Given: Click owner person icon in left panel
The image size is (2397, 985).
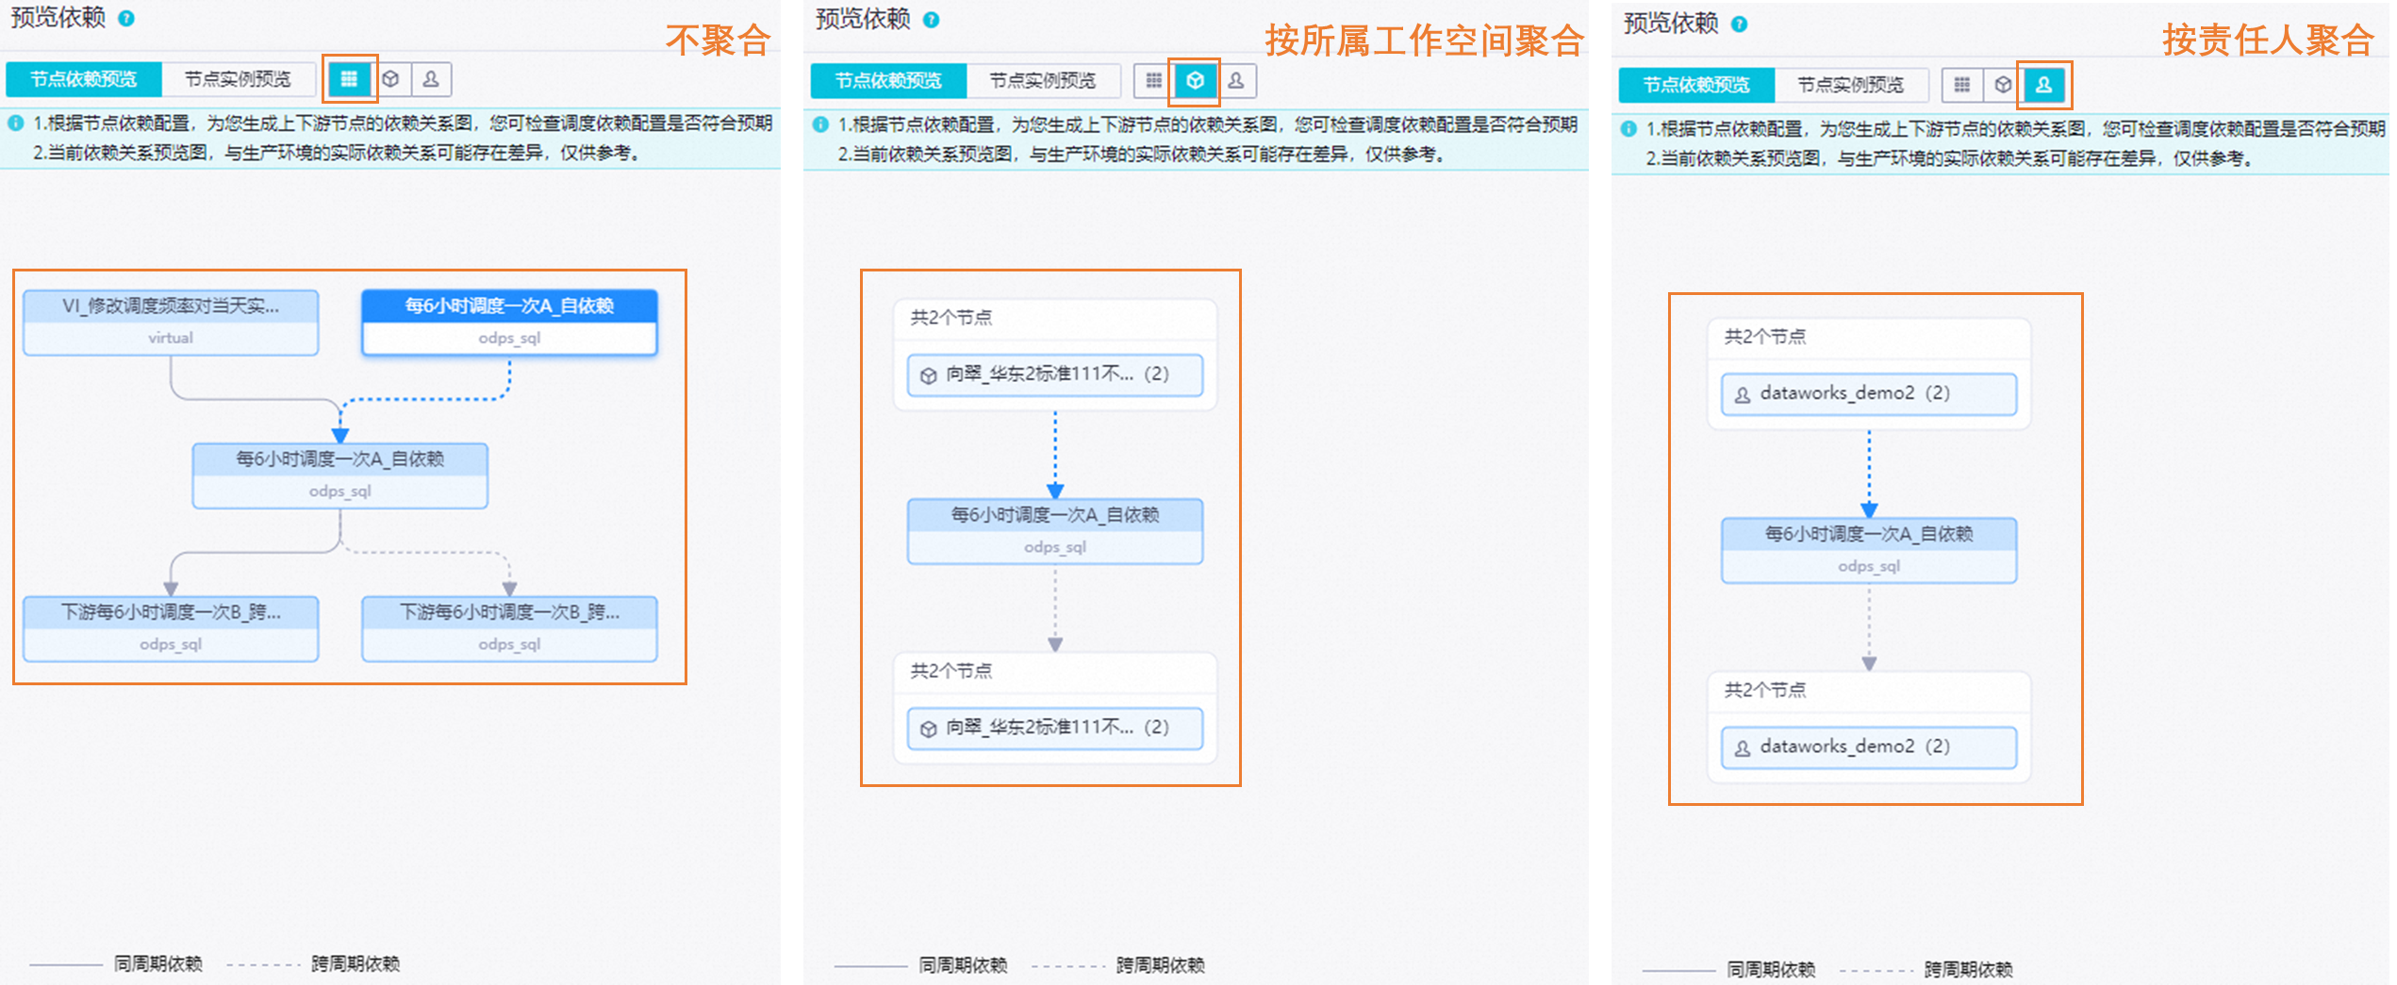Looking at the screenshot, I should [x=431, y=79].
